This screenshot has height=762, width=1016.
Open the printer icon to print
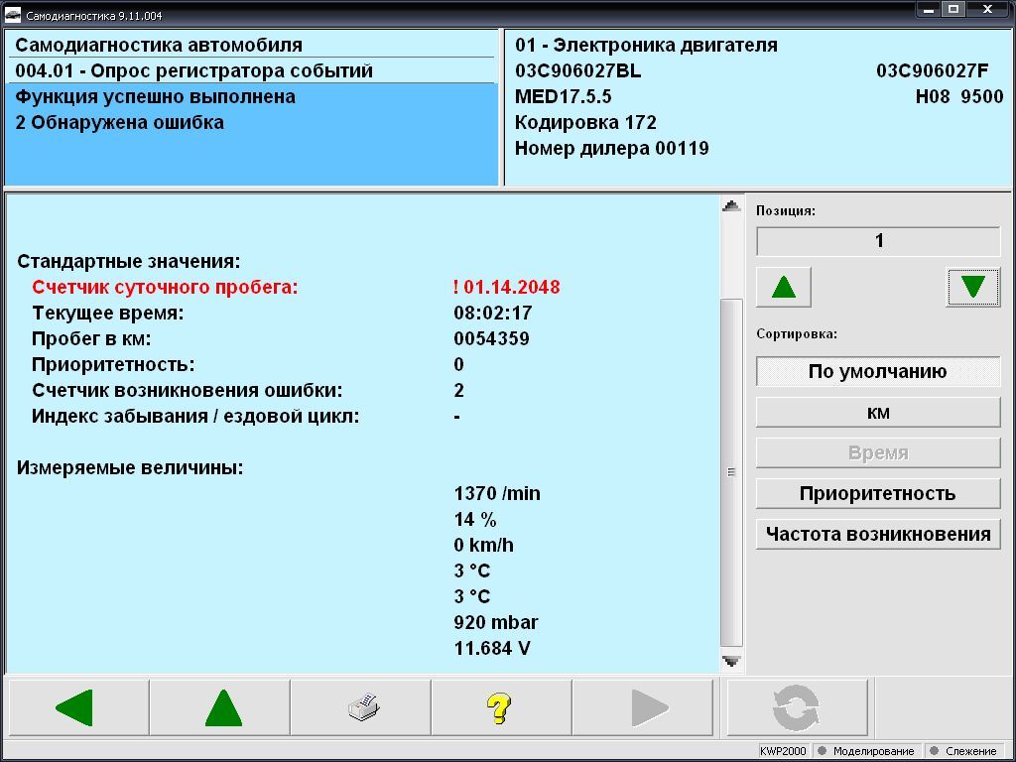361,707
